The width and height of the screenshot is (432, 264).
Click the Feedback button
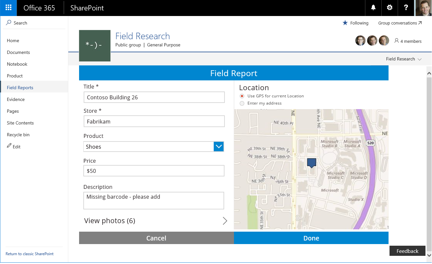click(407, 251)
